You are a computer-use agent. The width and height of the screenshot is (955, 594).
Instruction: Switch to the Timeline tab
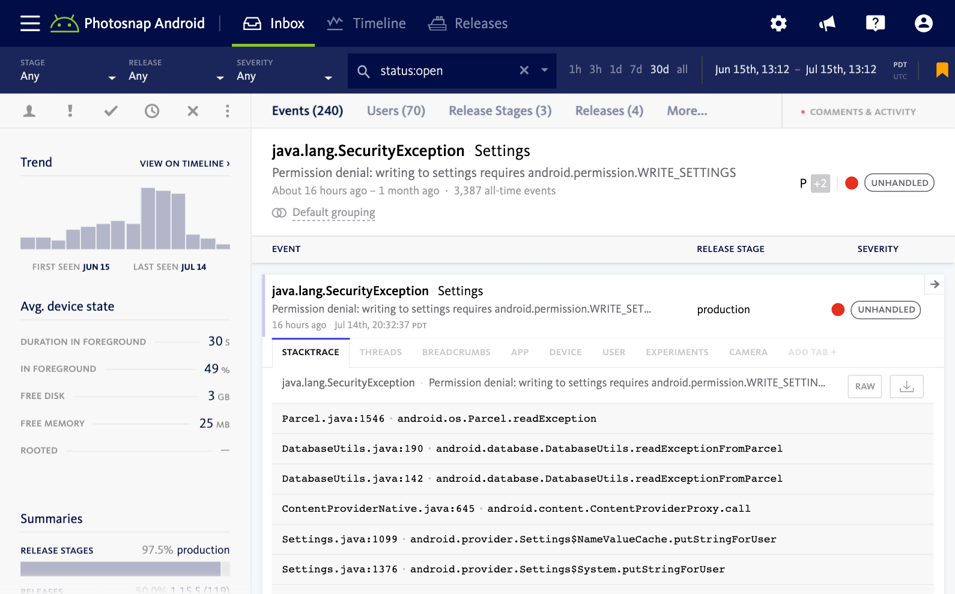[x=366, y=23]
